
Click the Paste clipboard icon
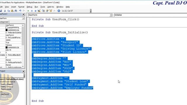[x=12, y=11]
